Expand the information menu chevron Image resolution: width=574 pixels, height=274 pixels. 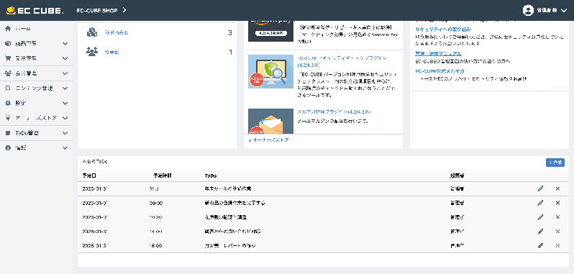point(65,148)
